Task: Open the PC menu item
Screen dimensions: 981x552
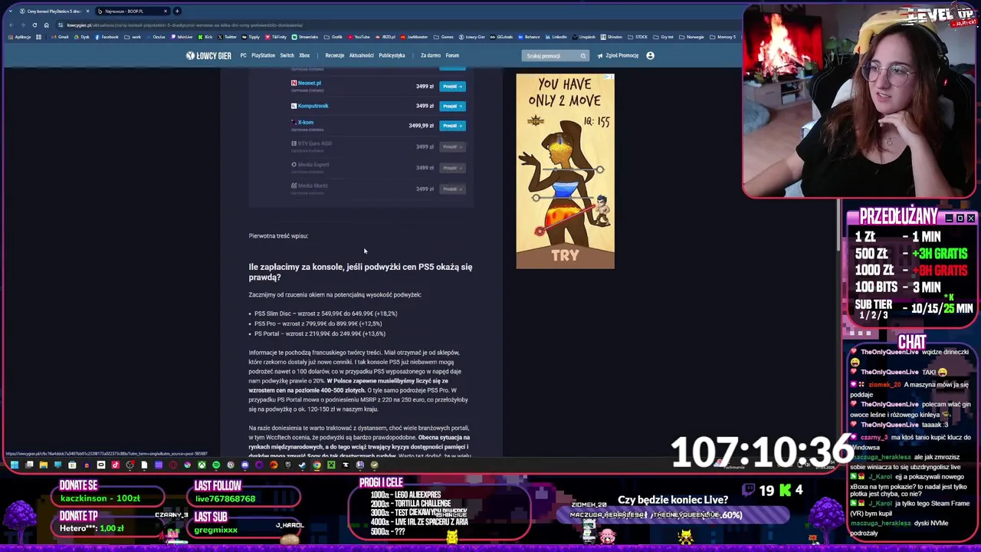Action: click(243, 55)
